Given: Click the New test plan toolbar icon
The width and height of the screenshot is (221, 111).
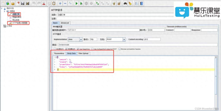Looking at the screenshot, I should click(x=3, y=3).
